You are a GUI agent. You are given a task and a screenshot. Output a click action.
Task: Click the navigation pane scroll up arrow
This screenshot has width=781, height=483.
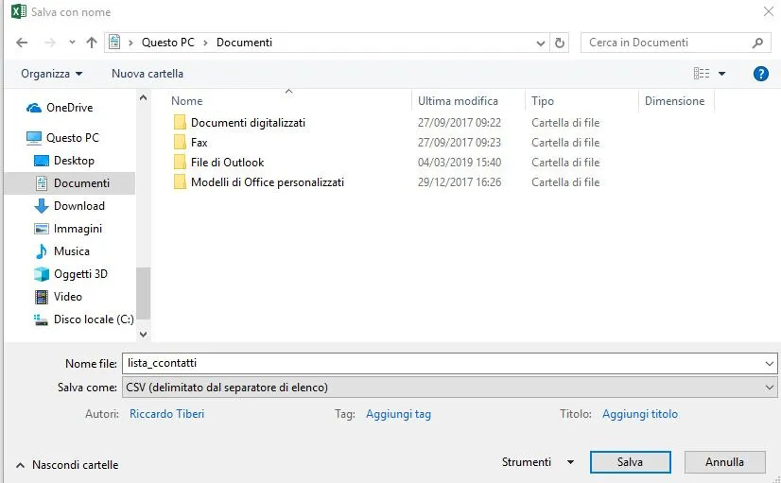point(143,98)
